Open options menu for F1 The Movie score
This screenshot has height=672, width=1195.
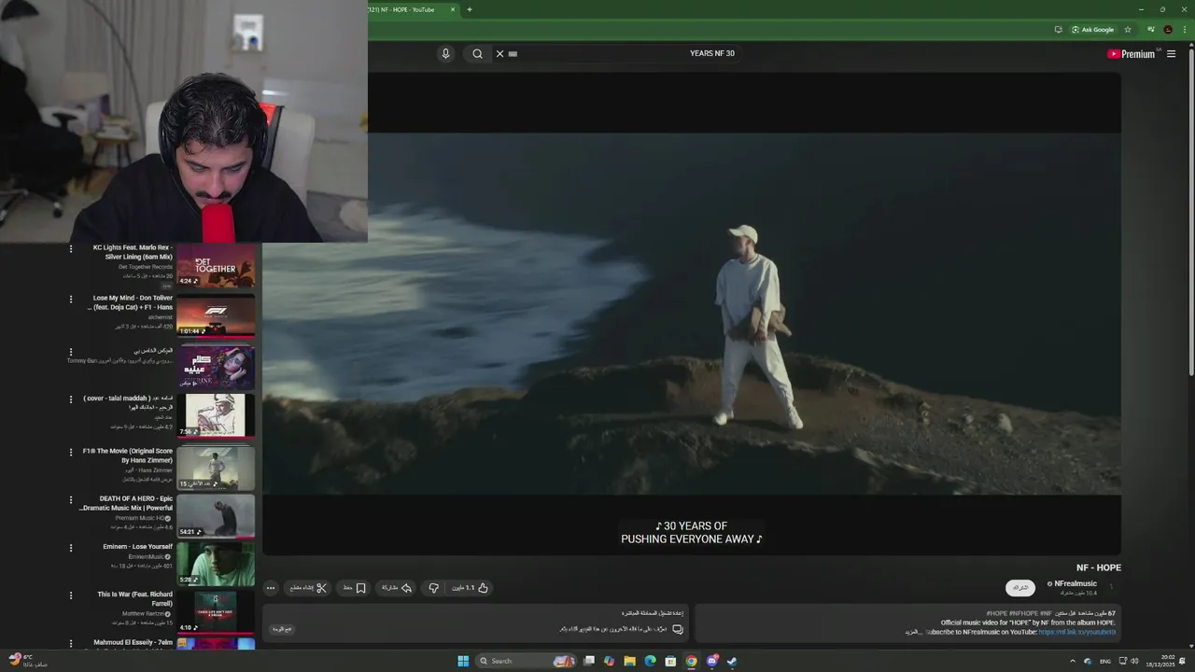(70, 453)
